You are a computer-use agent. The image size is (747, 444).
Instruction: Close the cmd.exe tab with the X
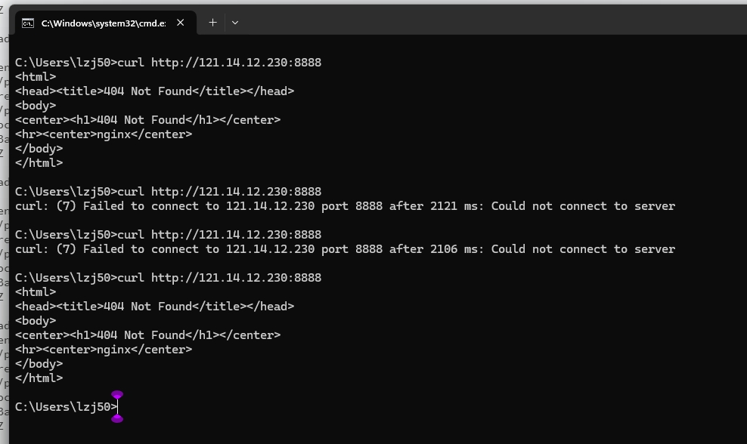click(180, 23)
